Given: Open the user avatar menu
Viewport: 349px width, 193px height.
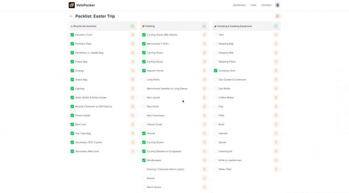Looking at the screenshot, I should coord(277,5).
